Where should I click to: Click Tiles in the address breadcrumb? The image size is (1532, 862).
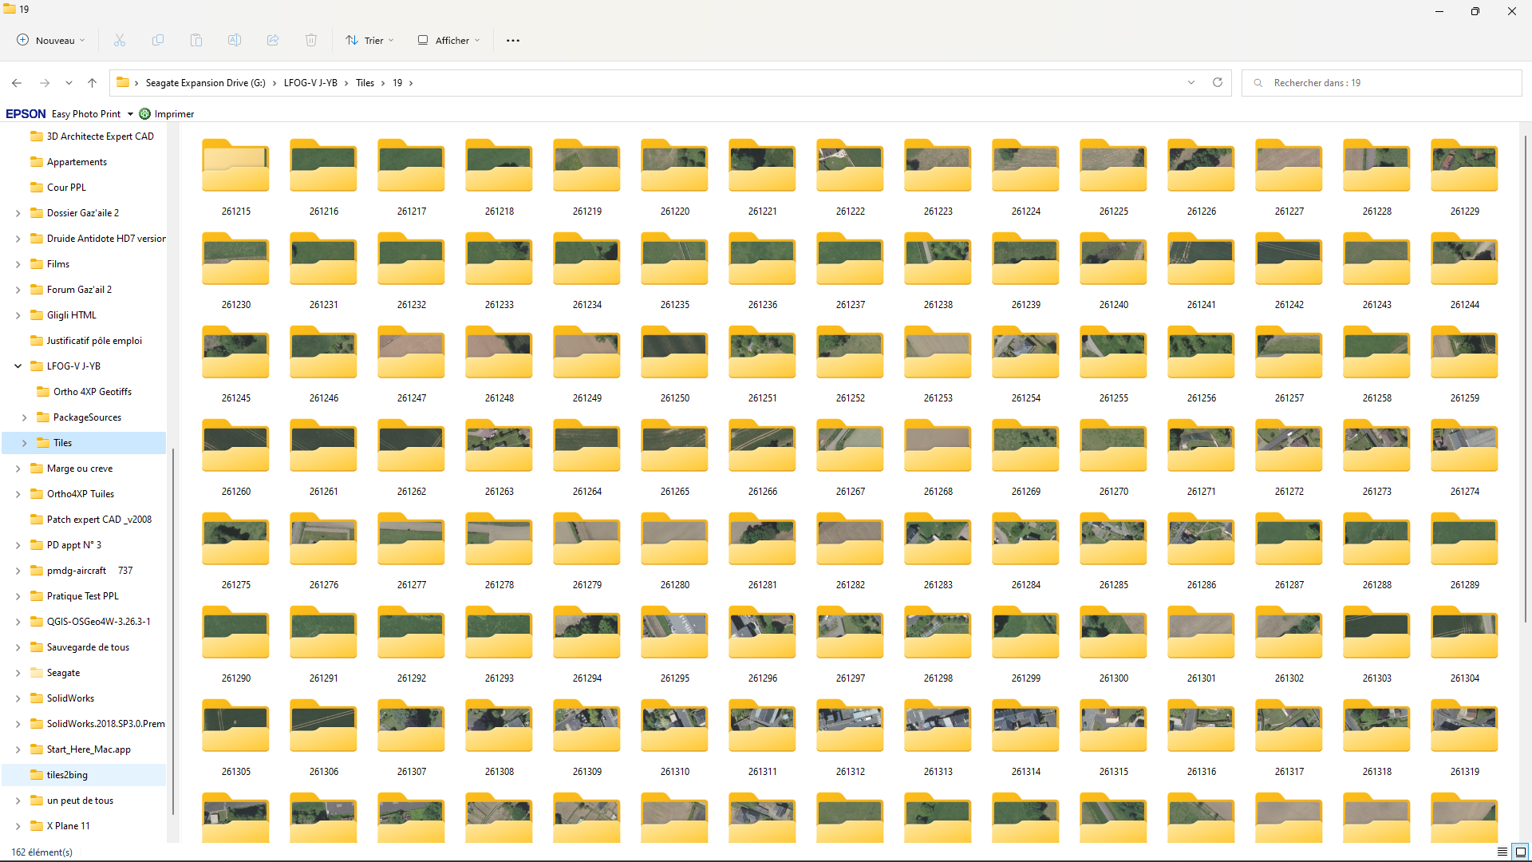(x=365, y=83)
